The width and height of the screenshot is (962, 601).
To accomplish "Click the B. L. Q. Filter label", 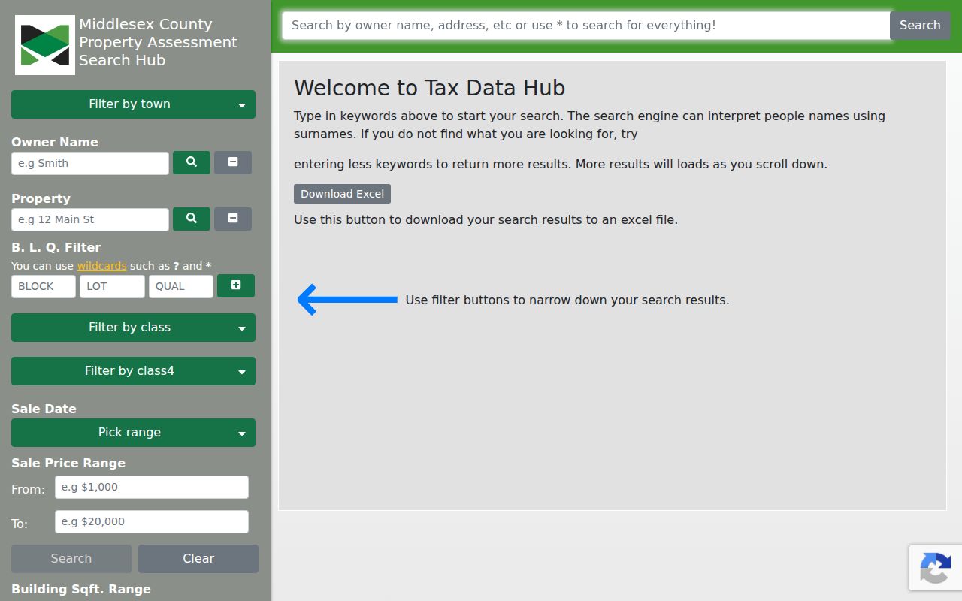I will point(56,247).
